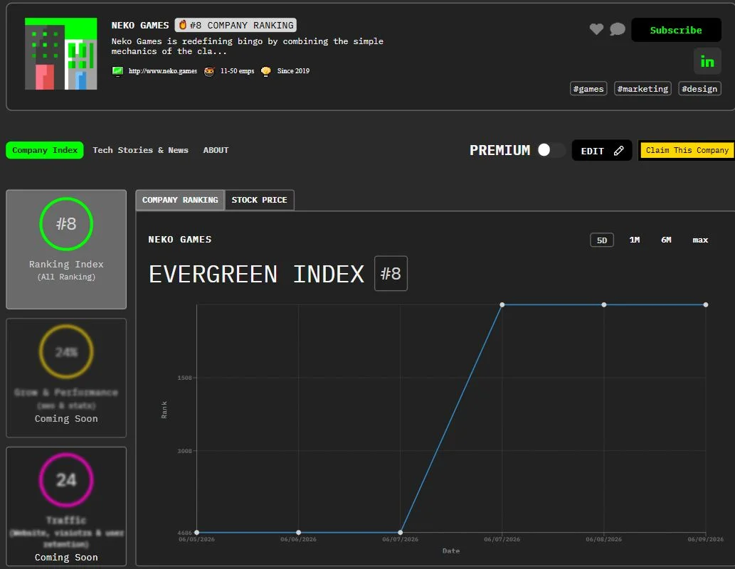The width and height of the screenshot is (735, 569).
Task: Click the NEKO GAMES chart title
Action: click(x=179, y=240)
